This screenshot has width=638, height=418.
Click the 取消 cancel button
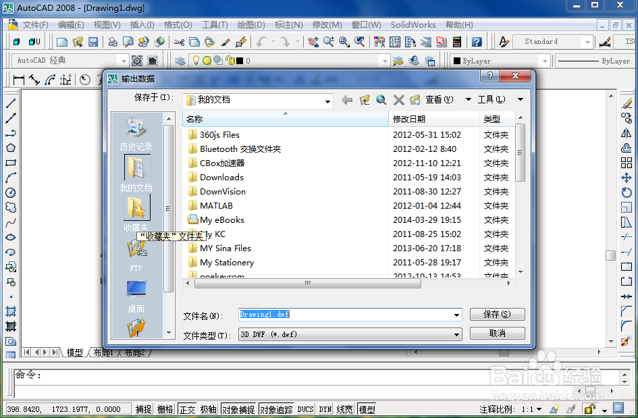(x=497, y=334)
